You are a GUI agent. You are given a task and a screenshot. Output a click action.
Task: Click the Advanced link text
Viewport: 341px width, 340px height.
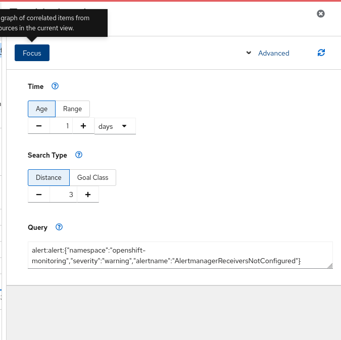pos(274,53)
